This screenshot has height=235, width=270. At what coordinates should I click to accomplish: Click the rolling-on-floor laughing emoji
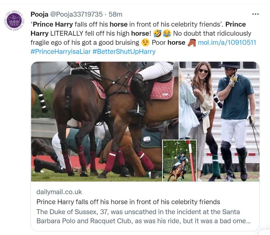(x=157, y=33)
